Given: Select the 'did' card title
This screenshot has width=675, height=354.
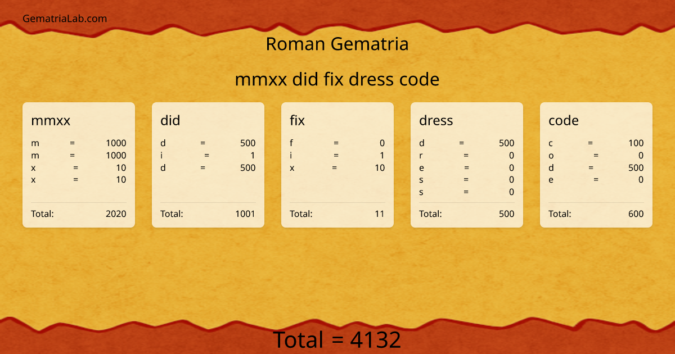Looking at the screenshot, I should point(170,120).
